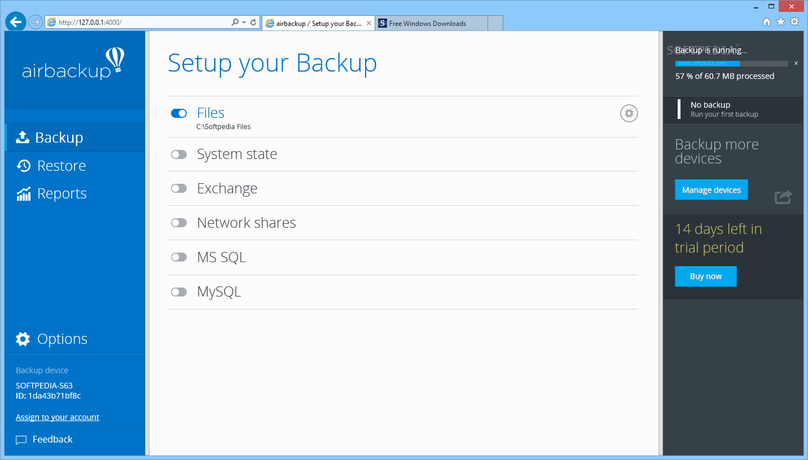Open browser favorites star
The width and height of the screenshot is (808, 460).
pos(780,22)
